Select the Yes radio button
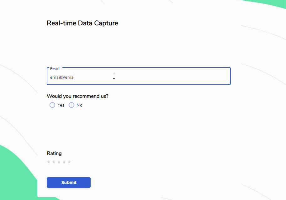 click(52, 105)
